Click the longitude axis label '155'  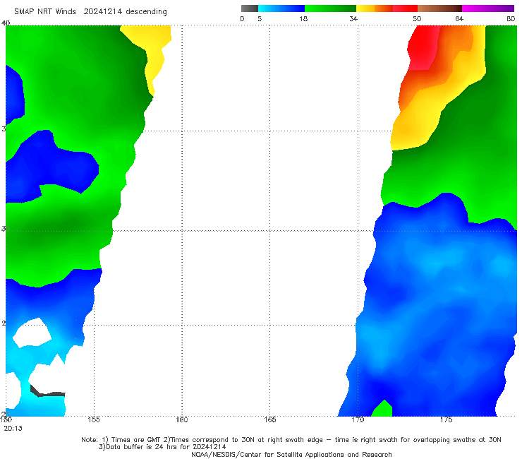coord(94,419)
